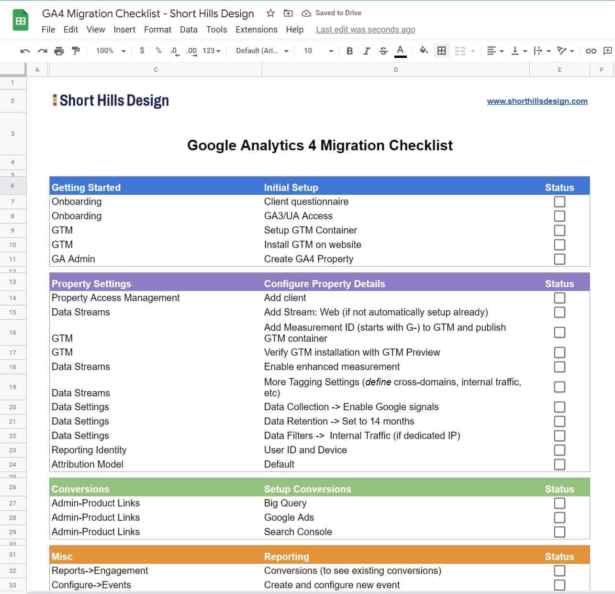Decrease decimal places icon
615x594 pixels.
click(x=175, y=51)
